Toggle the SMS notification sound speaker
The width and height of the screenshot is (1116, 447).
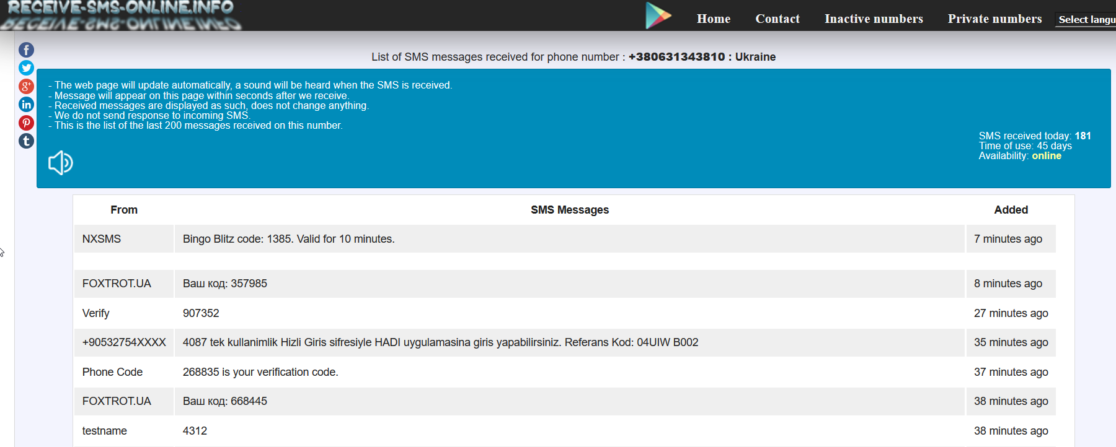(x=61, y=163)
